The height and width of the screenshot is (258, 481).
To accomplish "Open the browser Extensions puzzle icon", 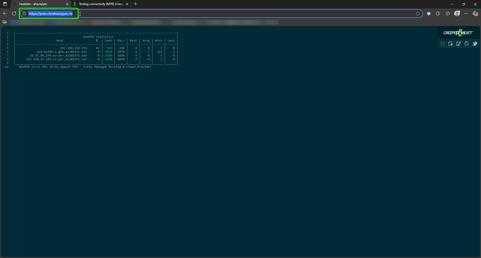I will tap(438, 14).
